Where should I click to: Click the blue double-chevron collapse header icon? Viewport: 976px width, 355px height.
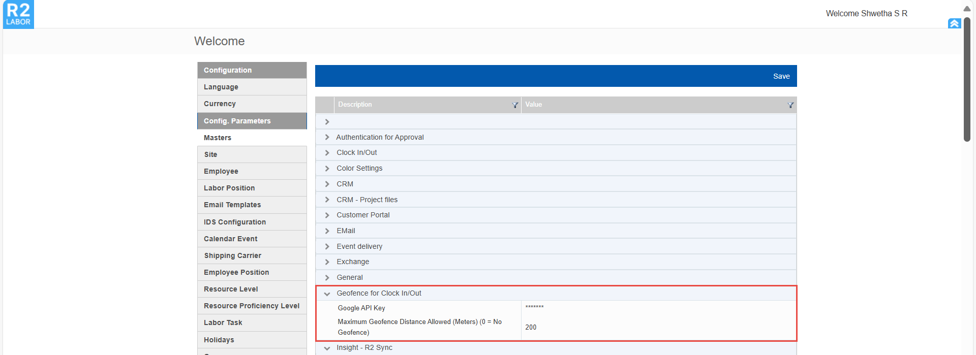[x=954, y=23]
